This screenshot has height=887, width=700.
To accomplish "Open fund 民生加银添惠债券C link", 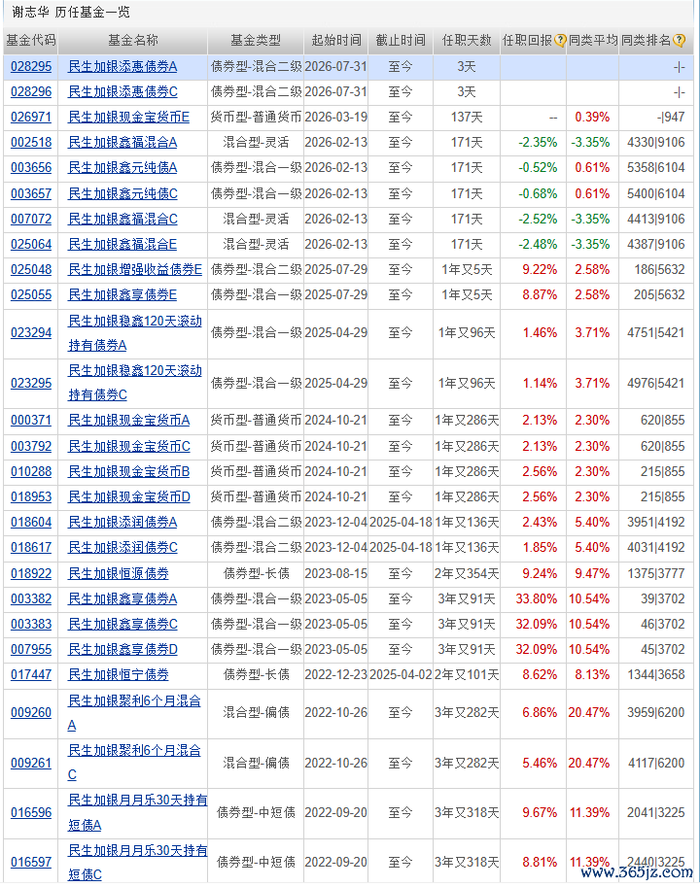I will pyautogui.click(x=122, y=91).
